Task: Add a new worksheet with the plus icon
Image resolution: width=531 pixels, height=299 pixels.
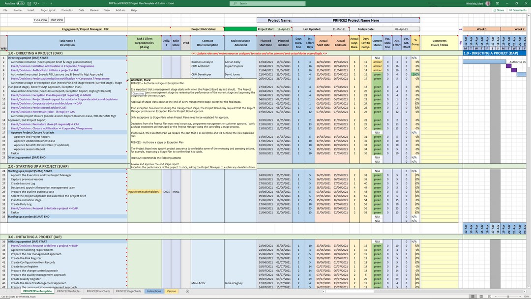Action: 186,291
